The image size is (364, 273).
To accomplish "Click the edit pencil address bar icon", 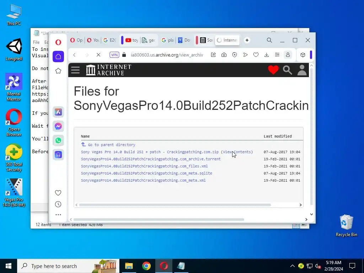I will 213,55.
